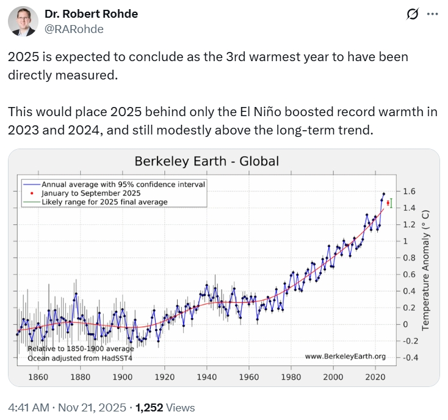
Task: Click the green 2025 range bar on chart
Action: tap(391, 203)
